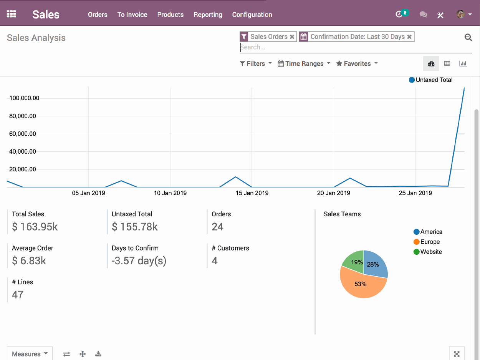The height and width of the screenshot is (360, 480).
Task: Click the expand all arrows icon
Action: click(83, 354)
